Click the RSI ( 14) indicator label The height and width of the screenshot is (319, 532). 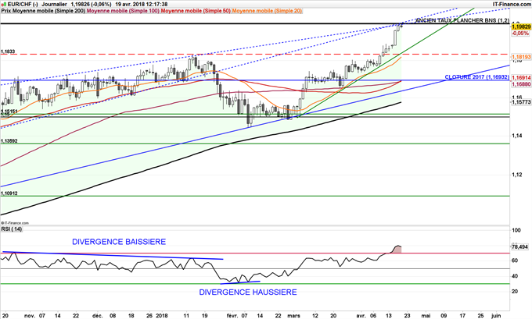pyautogui.click(x=12, y=229)
